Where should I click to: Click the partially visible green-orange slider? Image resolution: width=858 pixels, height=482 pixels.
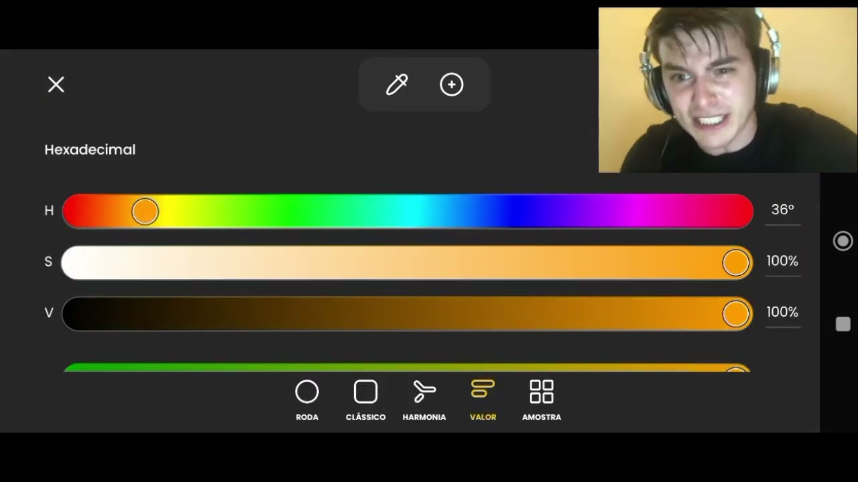point(407,368)
